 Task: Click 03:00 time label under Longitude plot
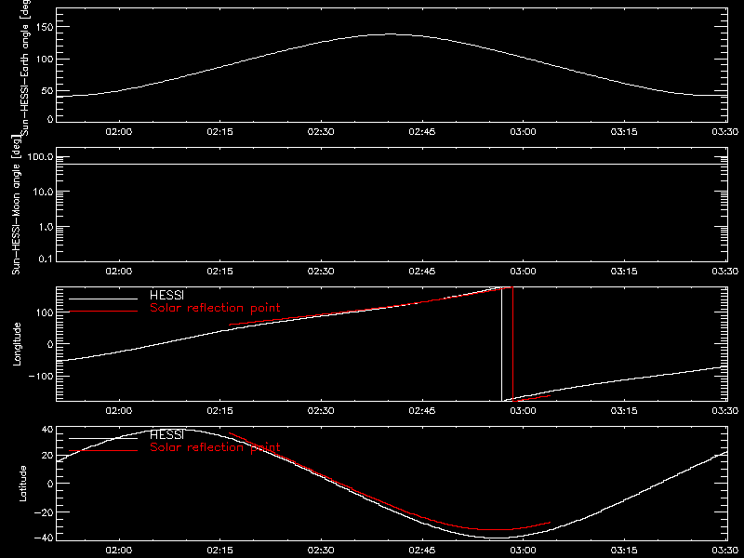[523, 411]
